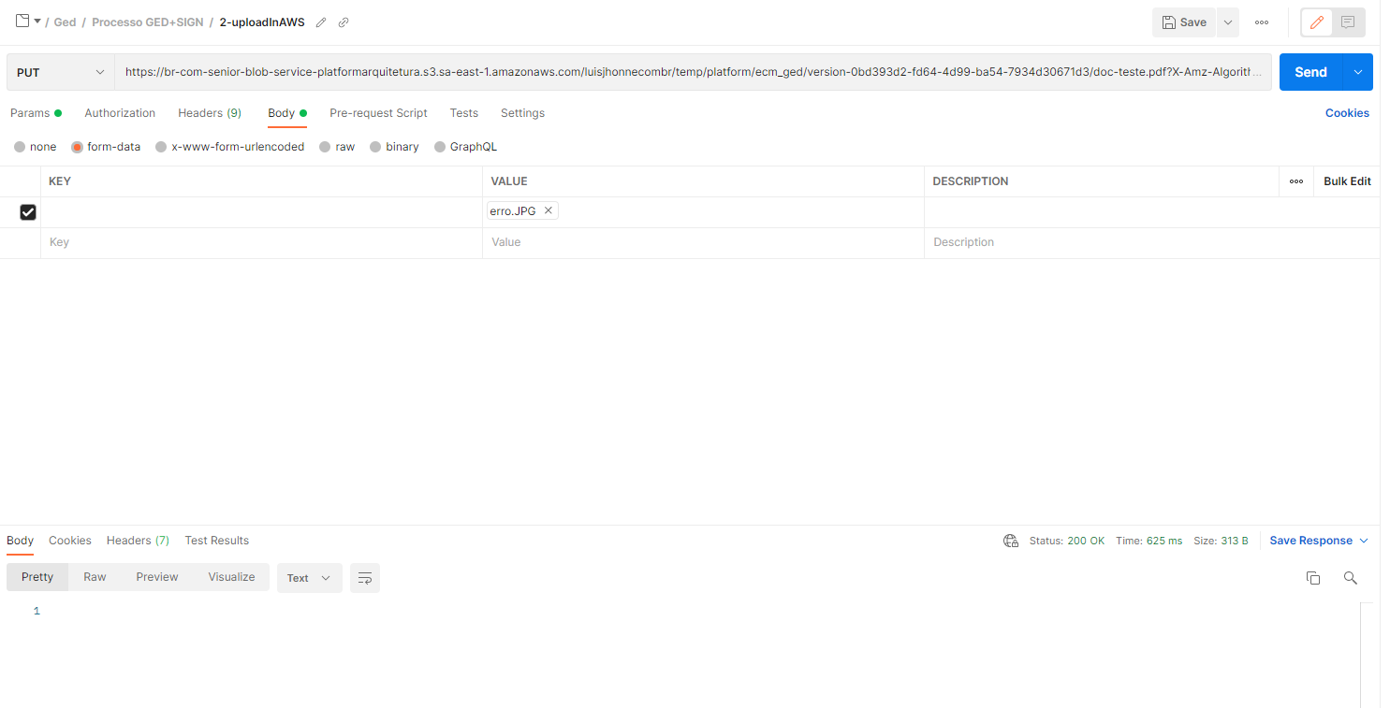Select the form-data body type
The image size is (1390, 708).
click(x=106, y=147)
